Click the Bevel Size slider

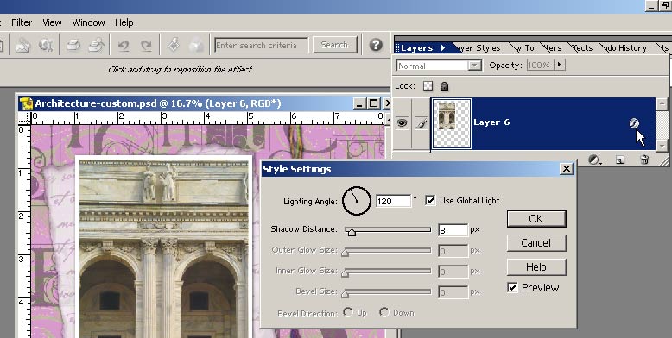click(388, 291)
